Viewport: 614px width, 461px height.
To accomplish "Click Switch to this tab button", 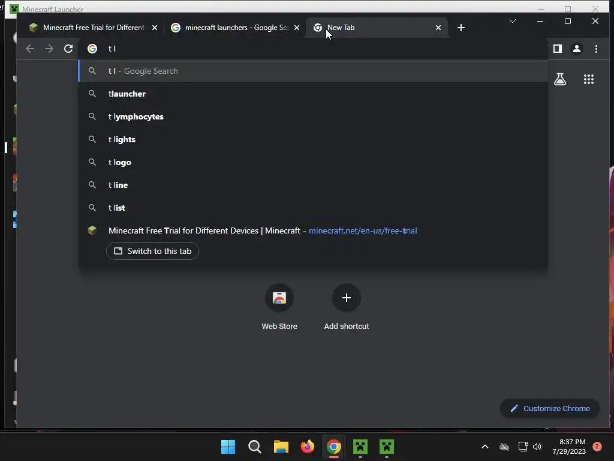I will pyautogui.click(x=152, y=251).
